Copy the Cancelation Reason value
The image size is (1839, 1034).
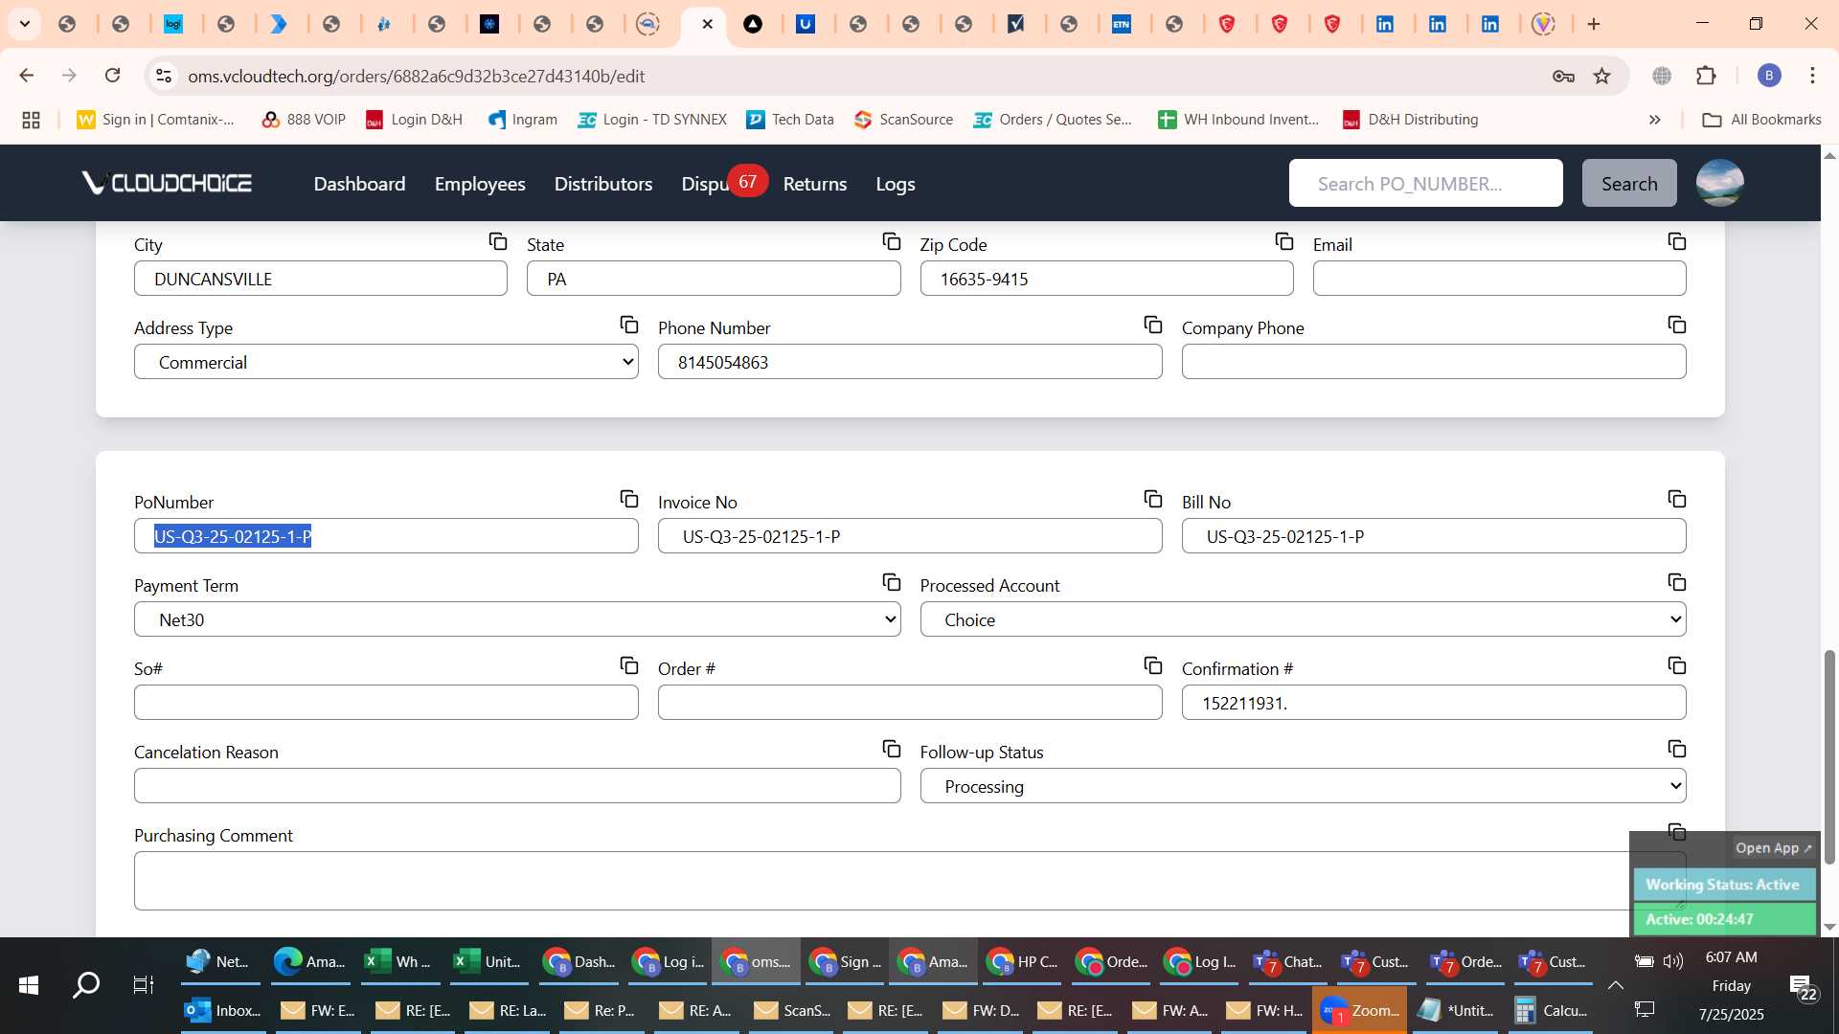(892, 749)
